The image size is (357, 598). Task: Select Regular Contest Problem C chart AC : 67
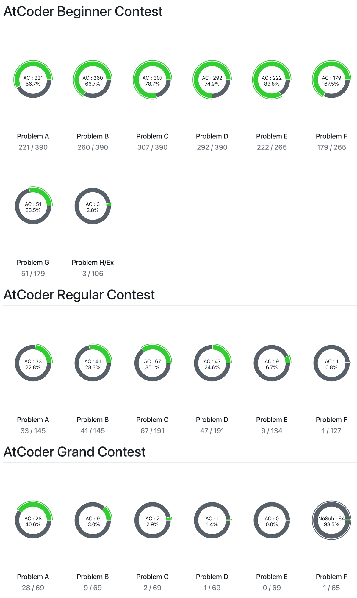click(x=152, y=363)
